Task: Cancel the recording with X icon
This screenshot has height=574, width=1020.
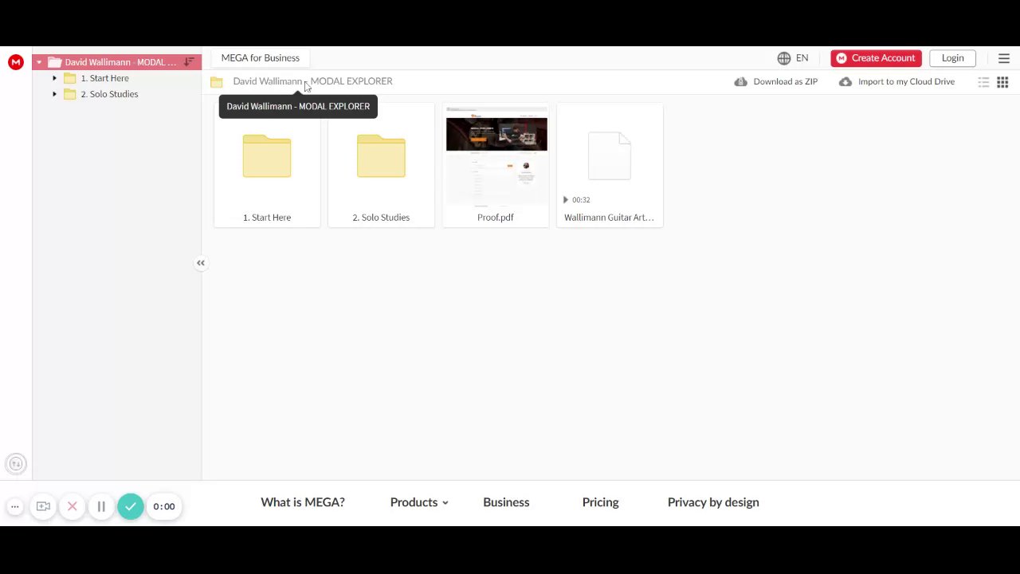Action: [x=73, y=506]
